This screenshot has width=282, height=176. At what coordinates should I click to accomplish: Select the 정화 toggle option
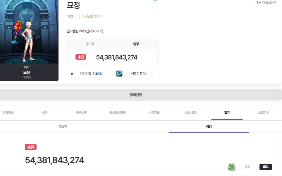(247, 167)
